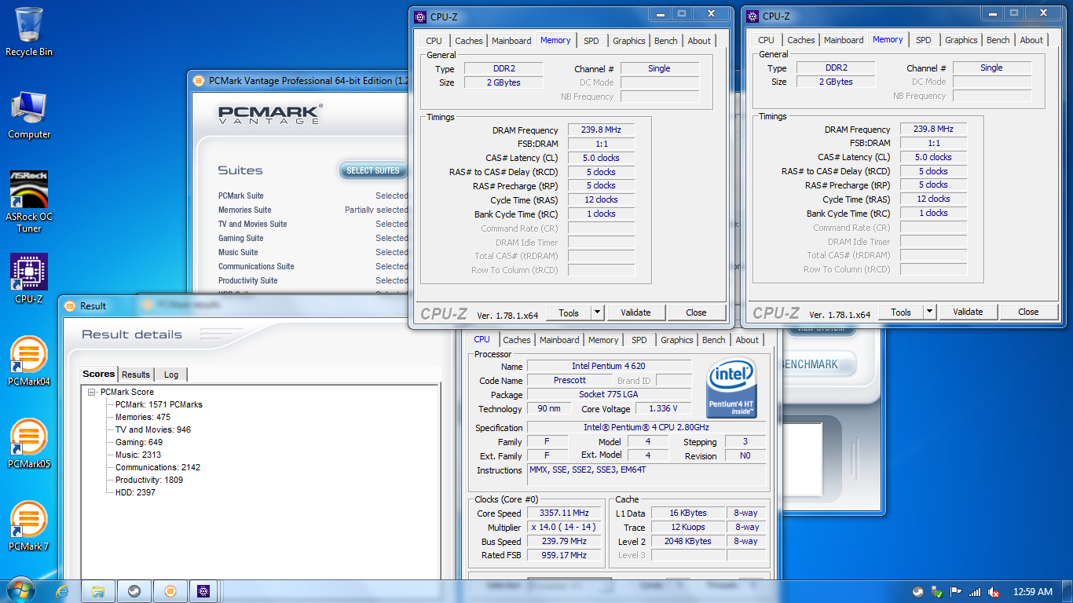Click Validate in right CPU-Z window
Image resolution: width=1073 pixels, height=603 pixels.
point(968,312)
